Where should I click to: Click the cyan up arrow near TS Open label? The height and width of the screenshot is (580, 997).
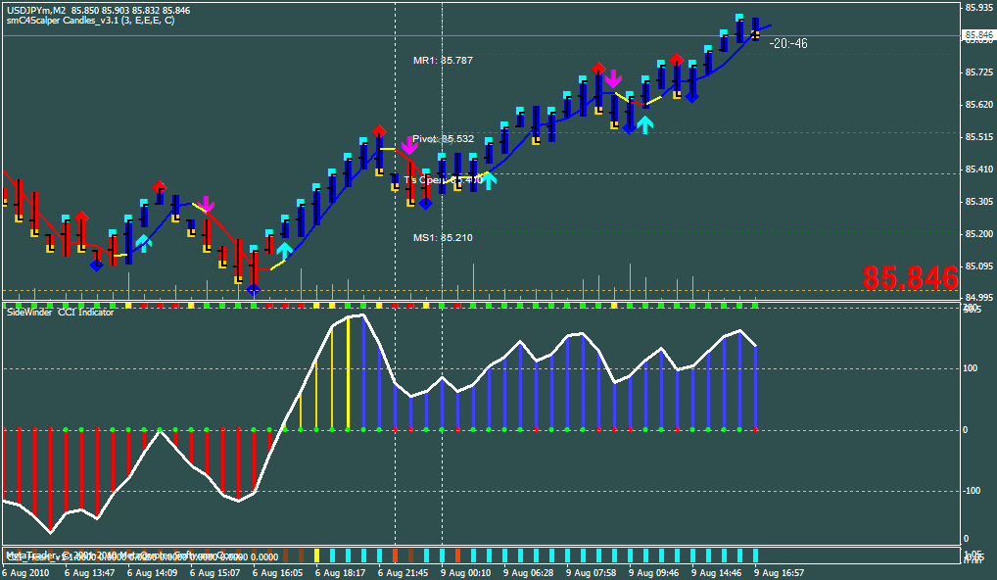pos(487,181)
